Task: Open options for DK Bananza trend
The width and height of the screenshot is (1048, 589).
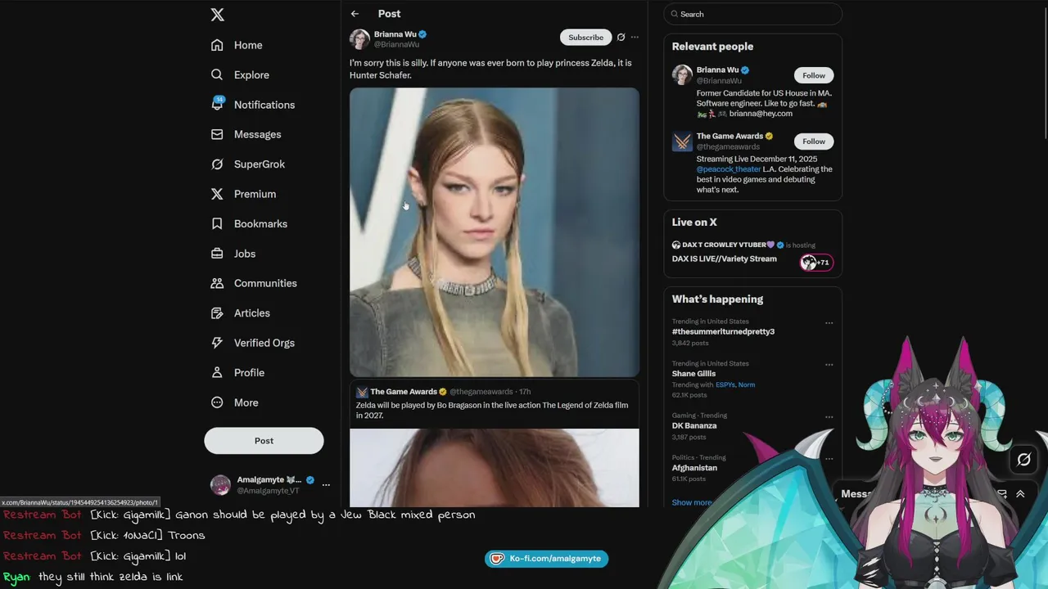Action: click(829, 416)
